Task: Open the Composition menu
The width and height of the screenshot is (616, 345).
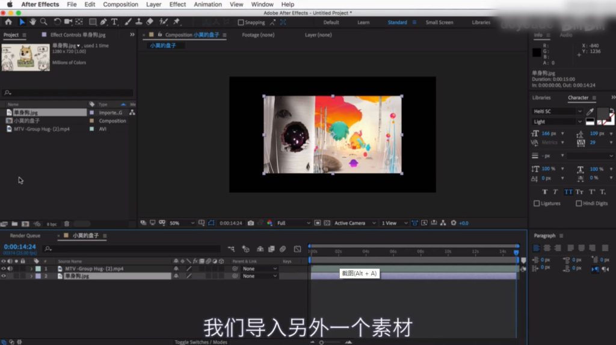Action: click(120, 4)
